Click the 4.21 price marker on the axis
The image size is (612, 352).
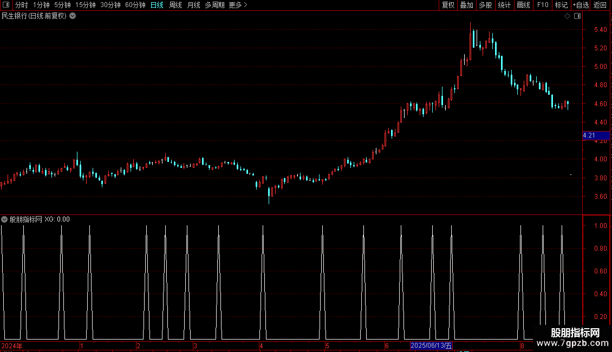596,135
